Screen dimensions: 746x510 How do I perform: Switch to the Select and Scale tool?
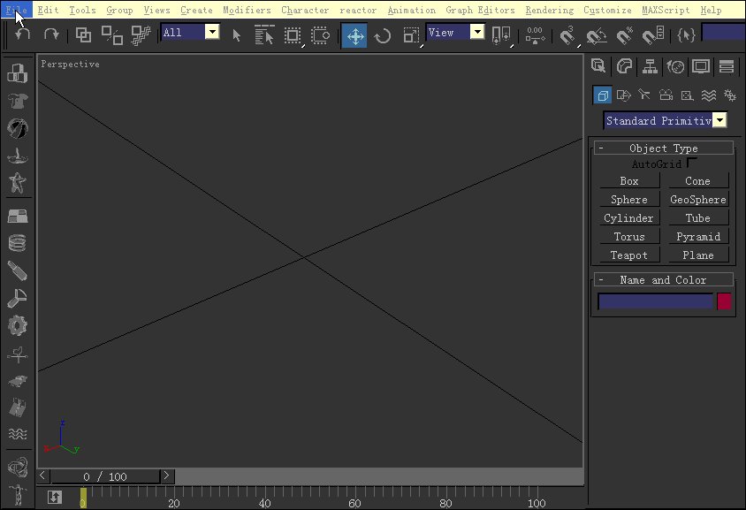point(411,35)
